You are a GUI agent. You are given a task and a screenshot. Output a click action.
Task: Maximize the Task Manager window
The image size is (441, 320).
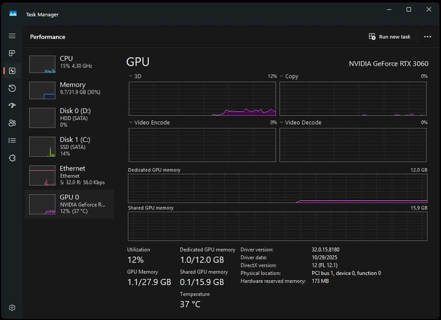click(x=409, y=9)
